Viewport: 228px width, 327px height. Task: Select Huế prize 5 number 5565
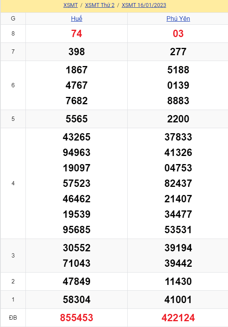[76, 119]
